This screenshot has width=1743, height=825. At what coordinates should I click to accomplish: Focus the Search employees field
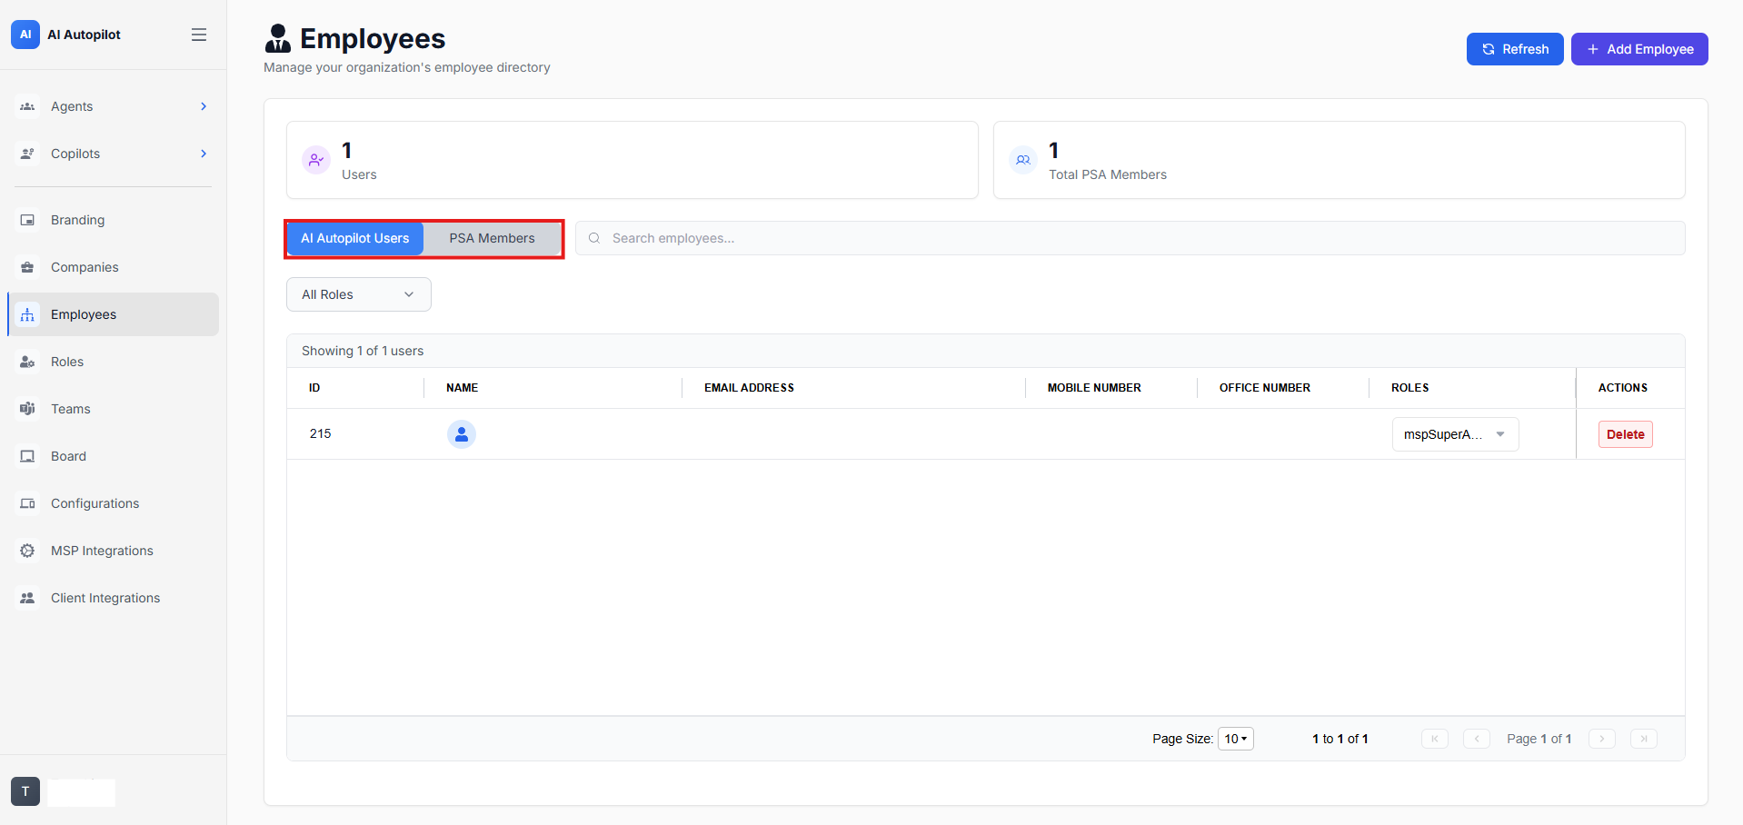click(1130, 238)
